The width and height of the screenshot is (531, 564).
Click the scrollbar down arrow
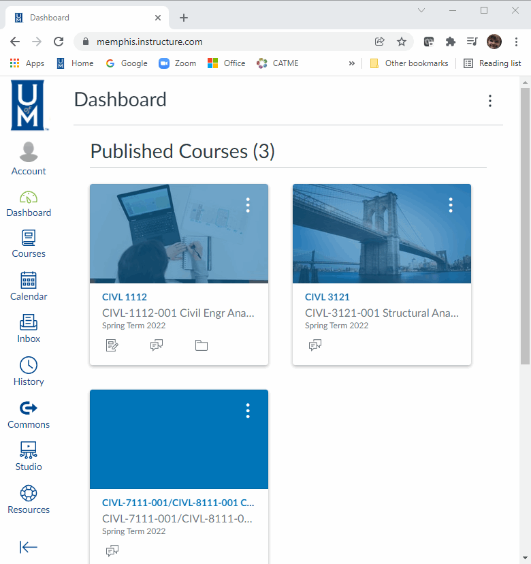coord(526,559)
